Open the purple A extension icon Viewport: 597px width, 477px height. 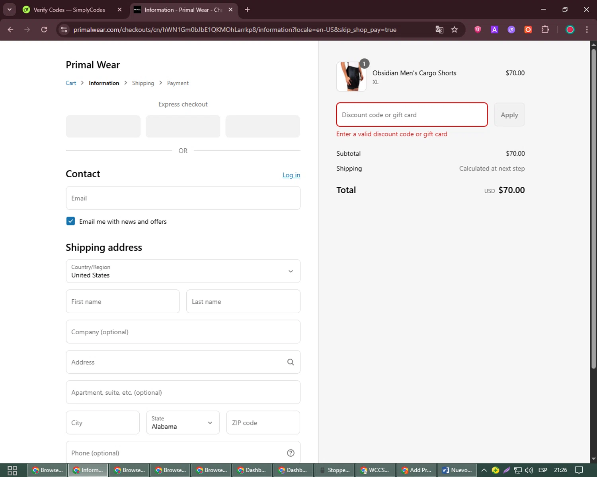494,29
